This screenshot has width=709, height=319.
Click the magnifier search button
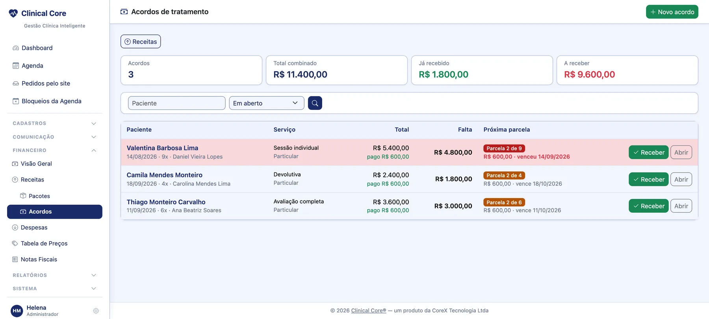pos(315,103)
